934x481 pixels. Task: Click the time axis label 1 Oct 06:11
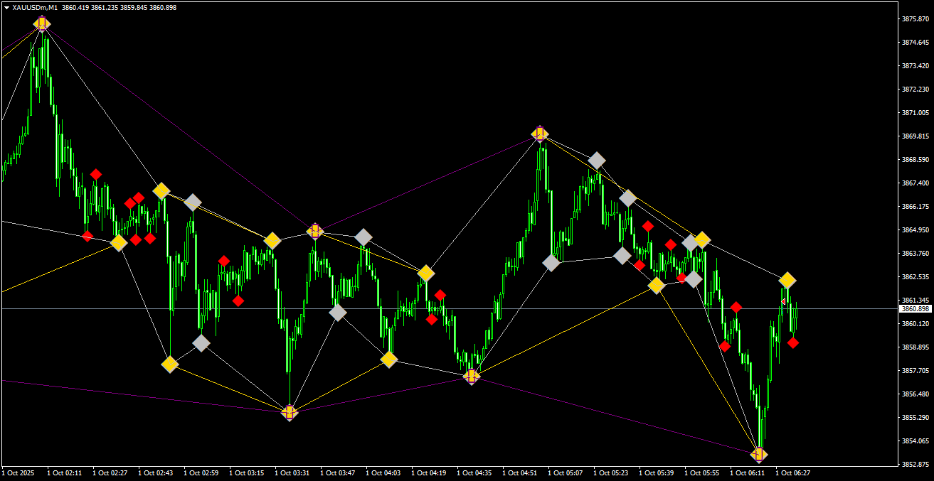(748, 472)
